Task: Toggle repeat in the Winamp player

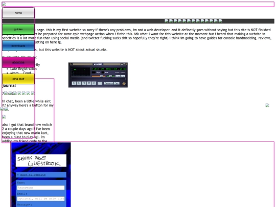Action: pyautogui.click(x=117, y=83)
